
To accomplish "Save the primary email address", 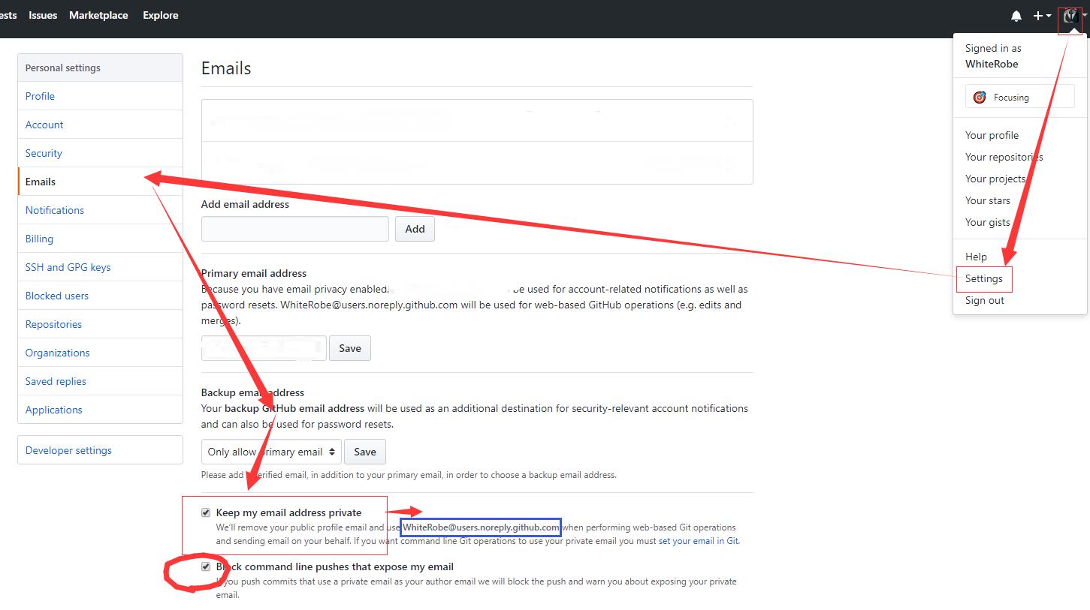I will click(350, 348).
